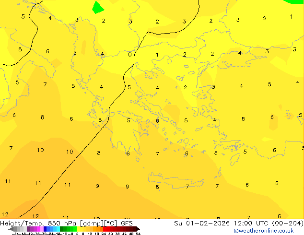Click the yellow segment of the legend

coord(82,229)
